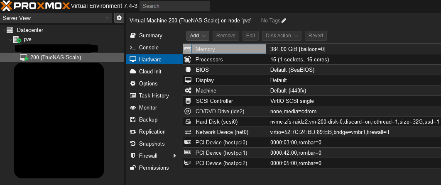Click the Console terminal icon
This screenshot has width=441, height=185.
pyautogui.click(x=132, y=47)
